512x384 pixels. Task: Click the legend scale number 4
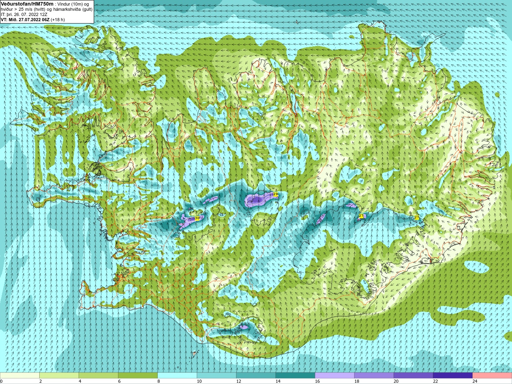pyautogui.click(x=80, y=382)
